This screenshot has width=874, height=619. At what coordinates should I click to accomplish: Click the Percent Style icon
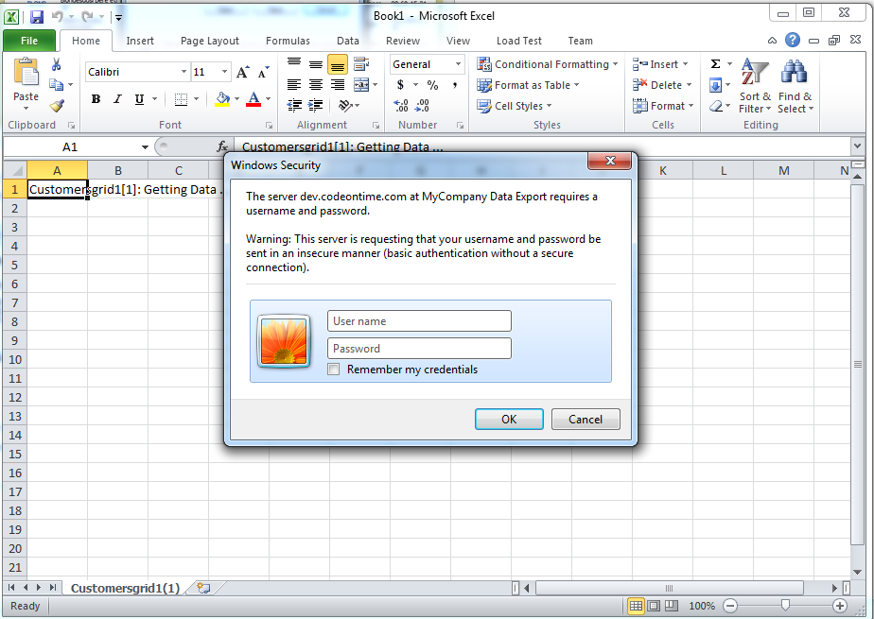pyautogui.click(x=432, y=85)
